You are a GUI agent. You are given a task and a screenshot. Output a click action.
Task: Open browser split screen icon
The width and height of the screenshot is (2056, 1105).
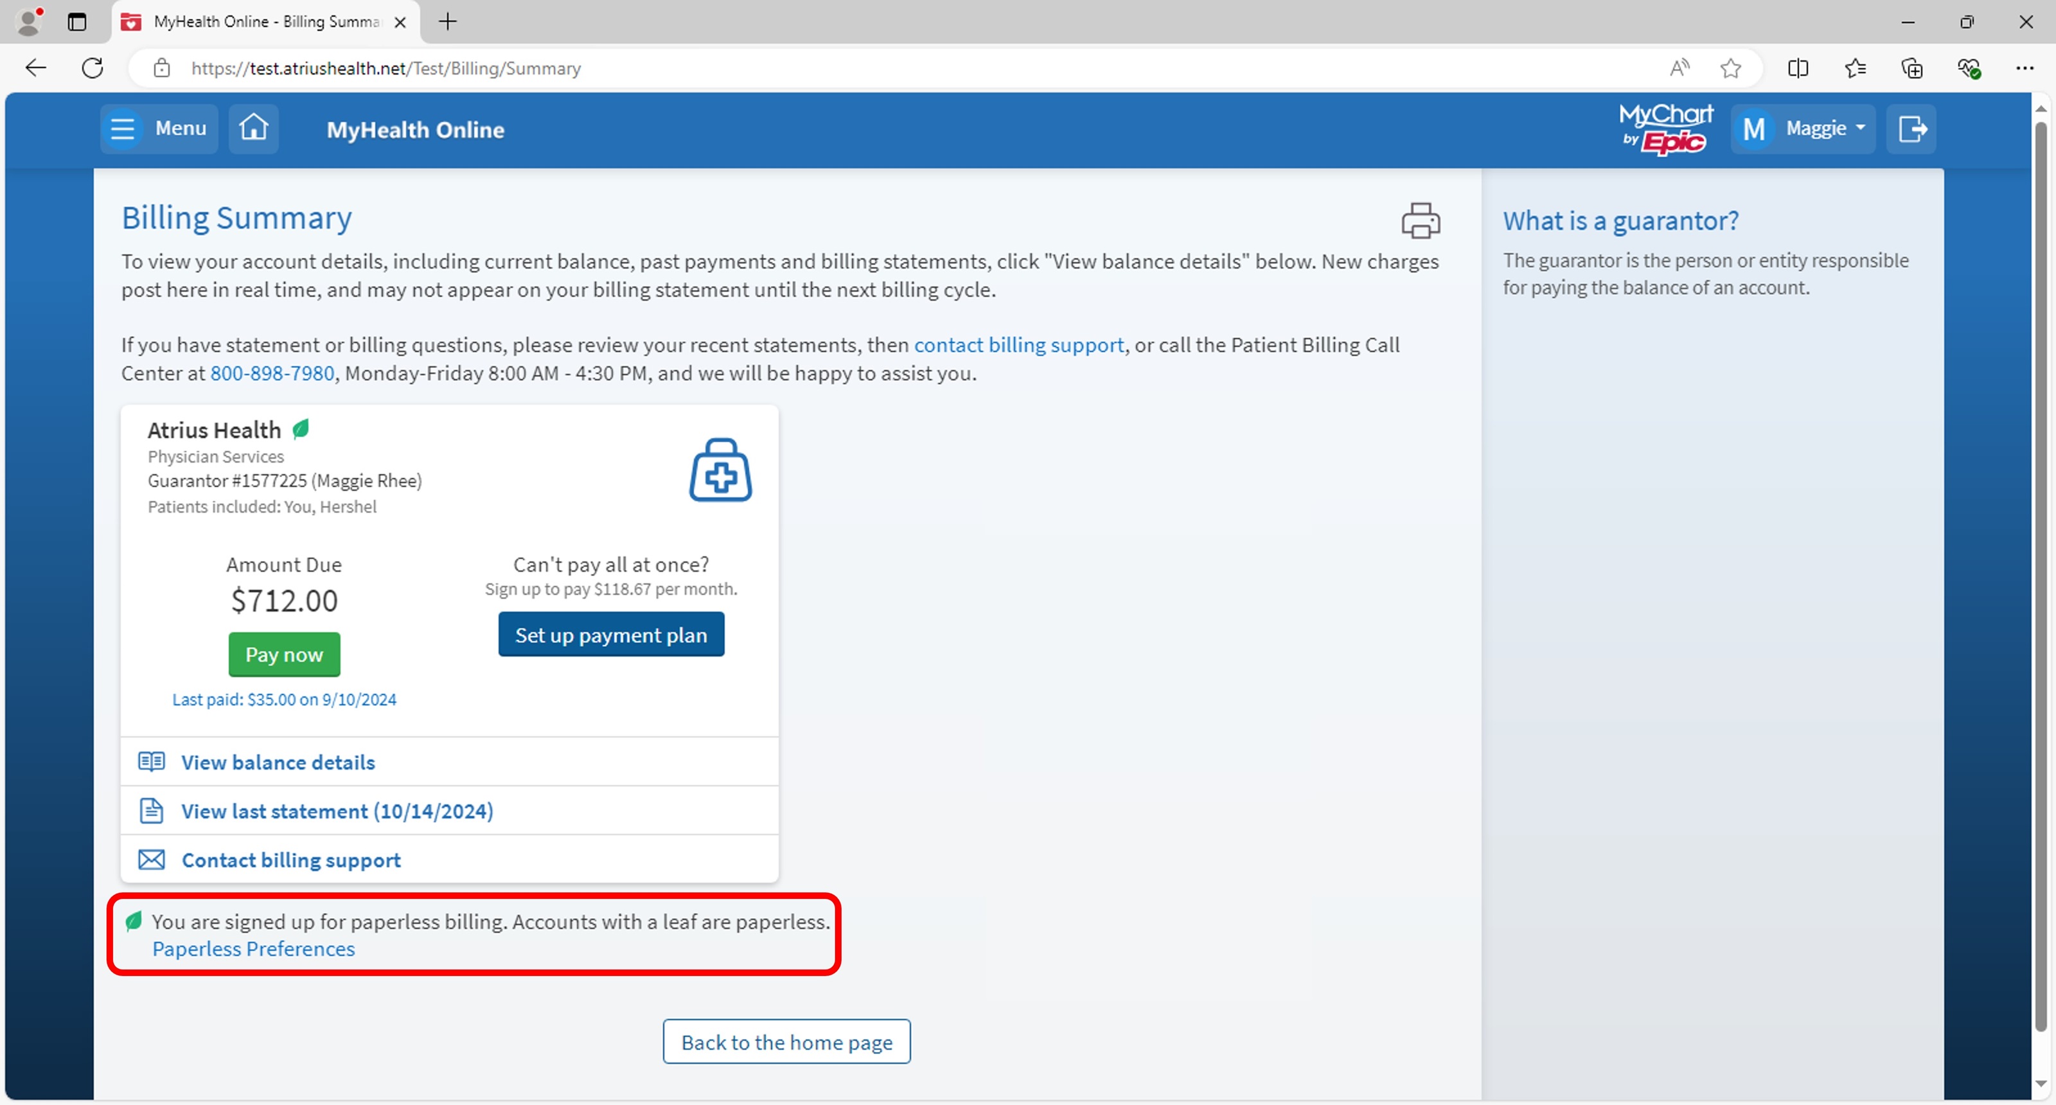tap(1798, 69)
